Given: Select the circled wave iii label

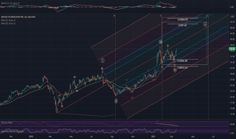Looking at the screenshot, I should pyautogui.click(x=161, y=42).
